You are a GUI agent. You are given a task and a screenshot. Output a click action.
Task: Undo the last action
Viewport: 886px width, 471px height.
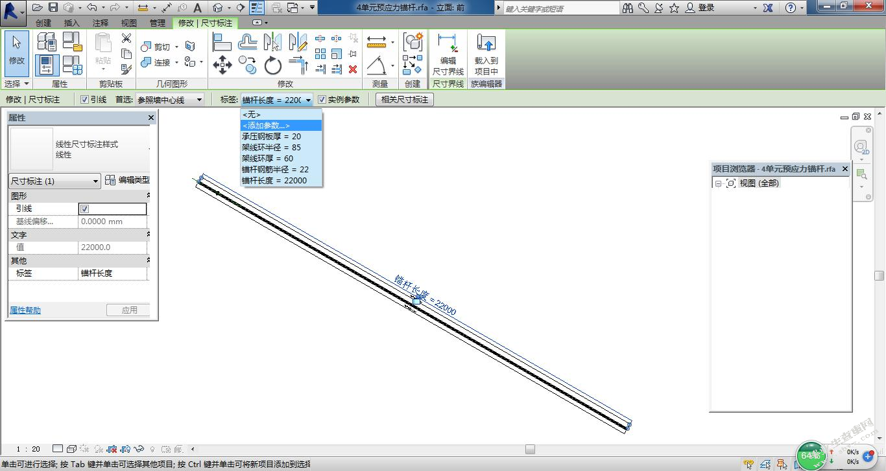pos(91,8)
